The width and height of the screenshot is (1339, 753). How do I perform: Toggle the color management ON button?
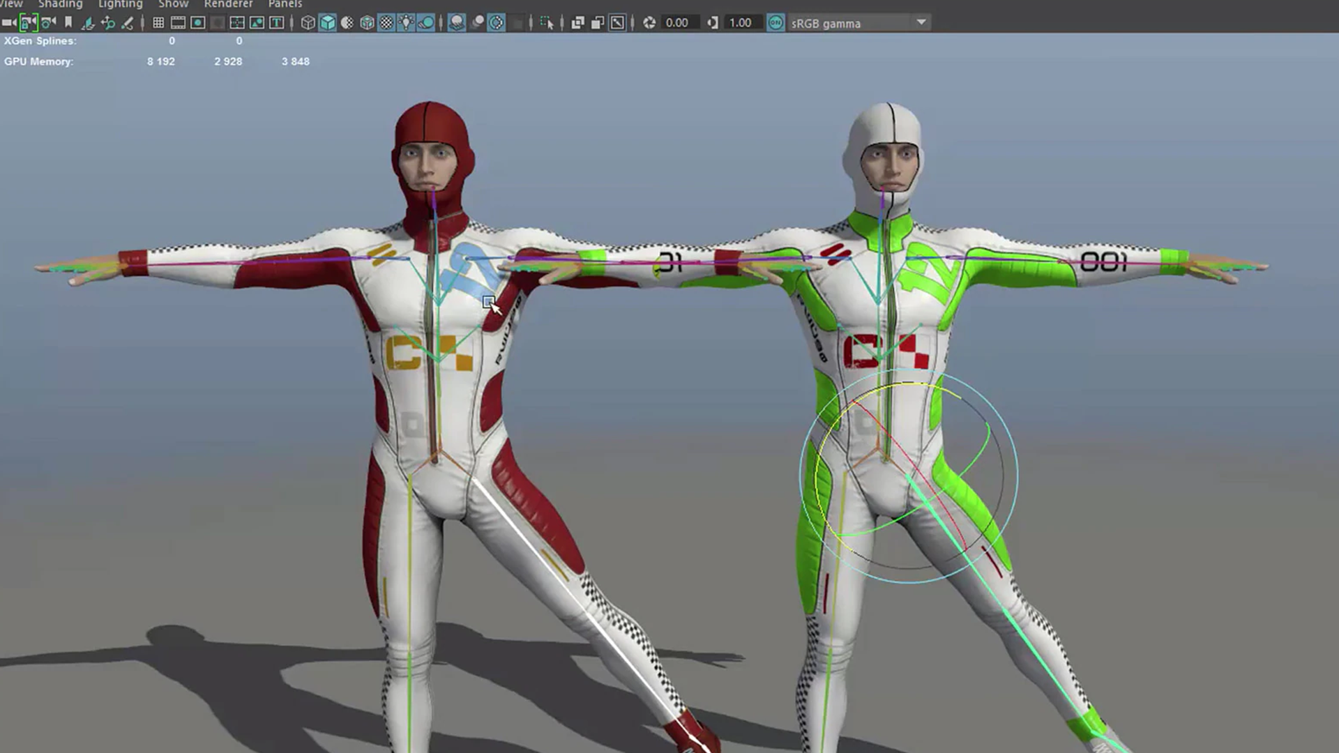(x=776, y=23)
